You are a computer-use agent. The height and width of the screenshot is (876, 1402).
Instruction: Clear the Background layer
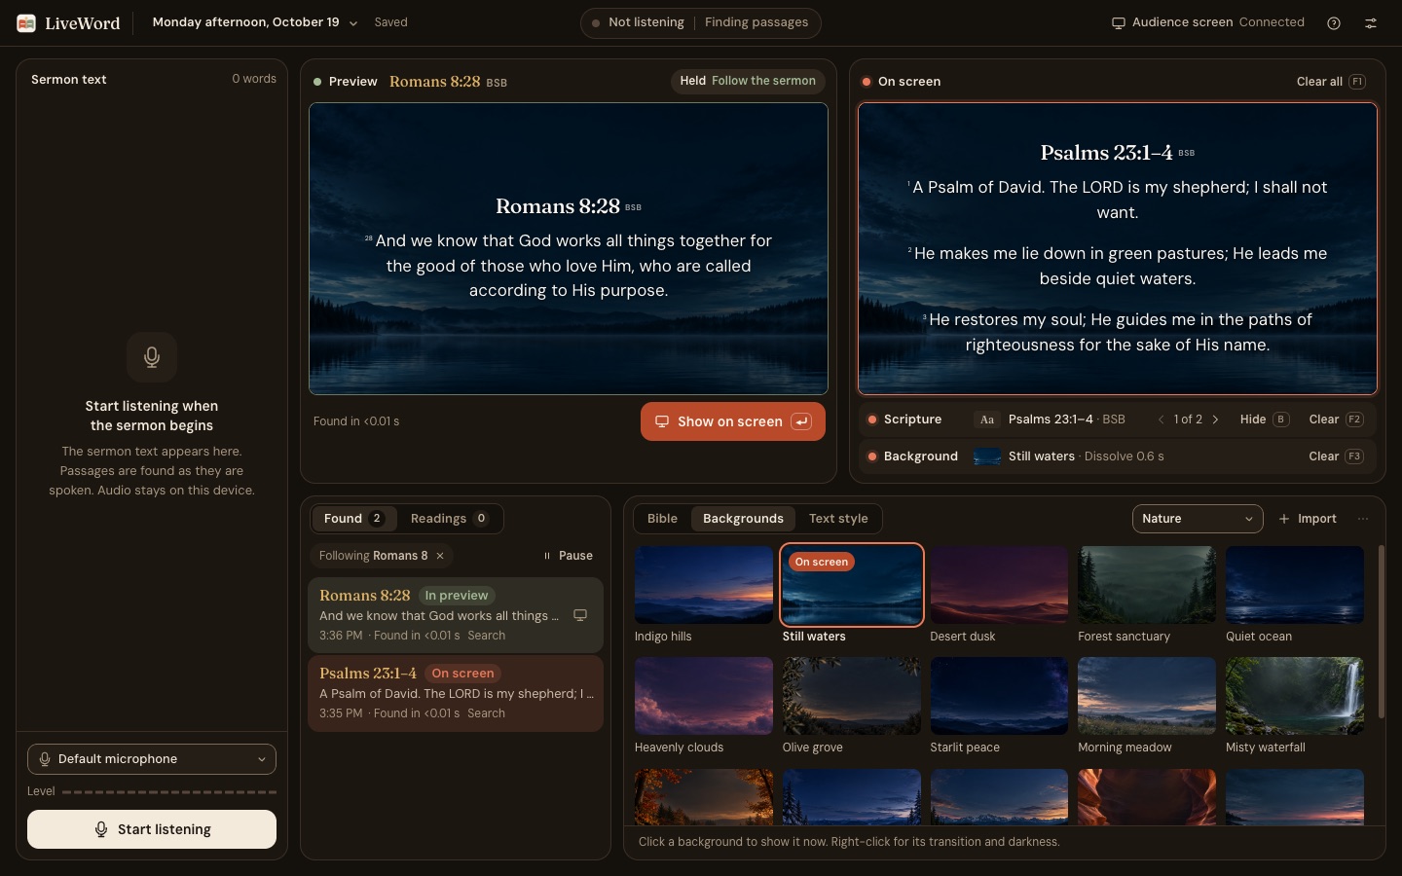point(1336,456)
